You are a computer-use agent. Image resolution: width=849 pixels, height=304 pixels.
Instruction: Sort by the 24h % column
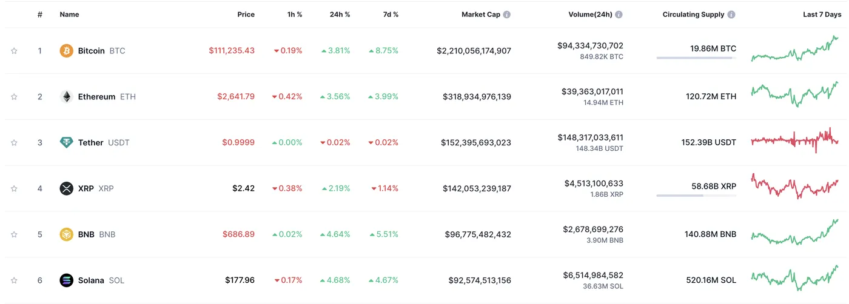tap(339, 15)
